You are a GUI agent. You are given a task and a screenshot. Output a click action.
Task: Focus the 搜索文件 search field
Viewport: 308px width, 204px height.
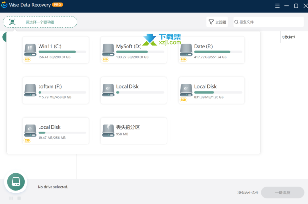269,22
